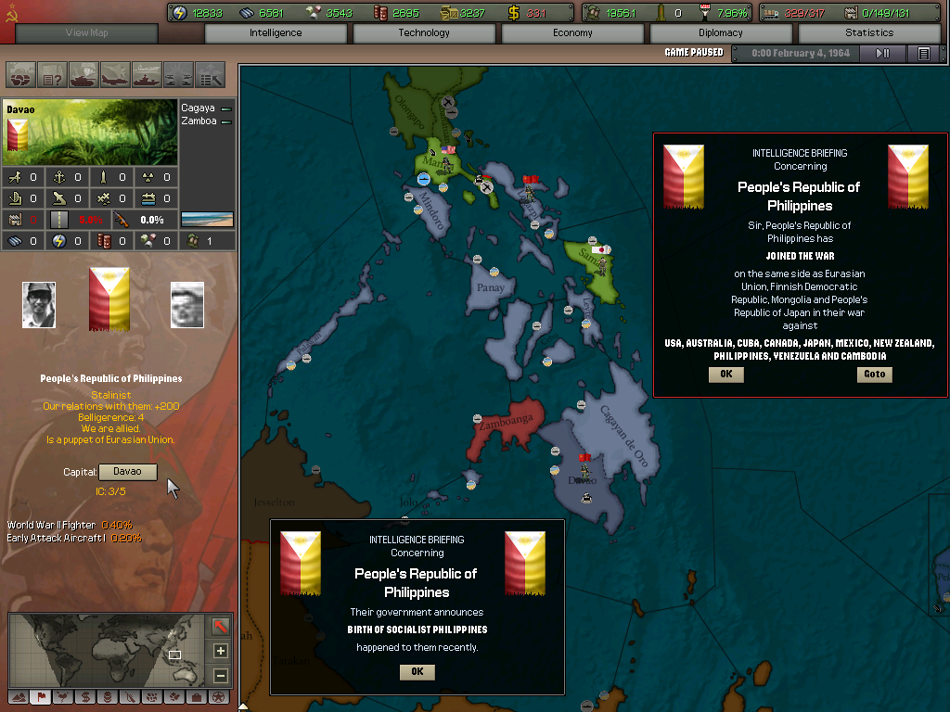Open the game menu icon next to pause
This screenshot has width=950, height=712.
(923, 53)
